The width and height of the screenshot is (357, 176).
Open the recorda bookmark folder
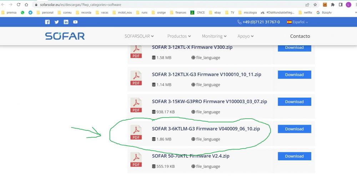[84, 12]
